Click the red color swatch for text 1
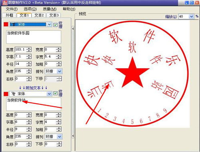 point(6,24)
